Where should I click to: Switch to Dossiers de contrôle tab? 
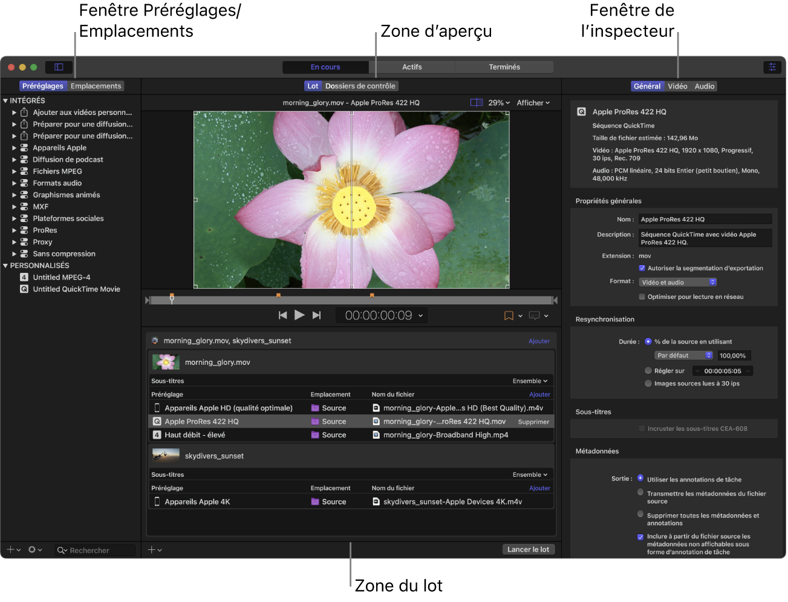360,87
